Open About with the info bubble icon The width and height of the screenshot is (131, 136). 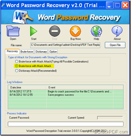click(x=117, y=31)
